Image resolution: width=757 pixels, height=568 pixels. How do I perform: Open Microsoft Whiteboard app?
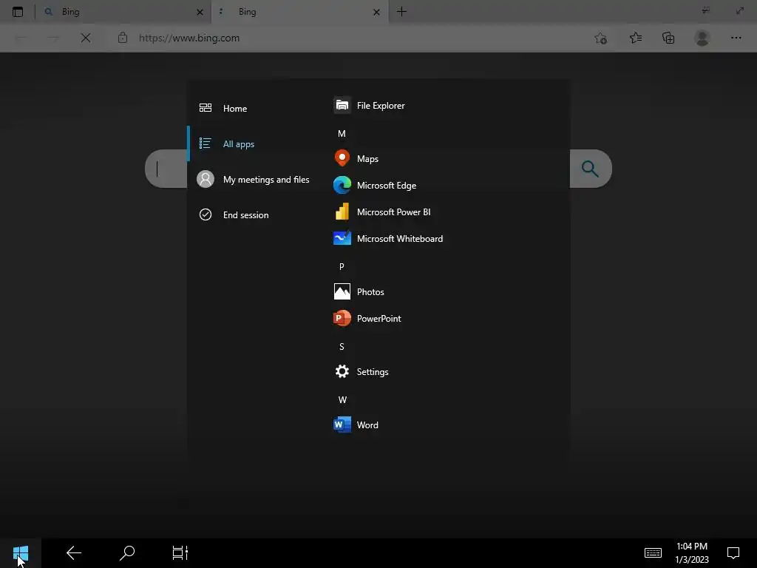388,238
